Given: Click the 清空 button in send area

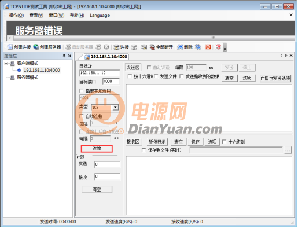Looking at the screenshot, I should pos(229,78).
